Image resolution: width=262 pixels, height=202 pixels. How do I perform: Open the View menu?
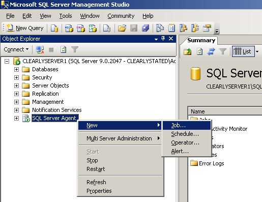pyautogui.click(x=45, y=16)
